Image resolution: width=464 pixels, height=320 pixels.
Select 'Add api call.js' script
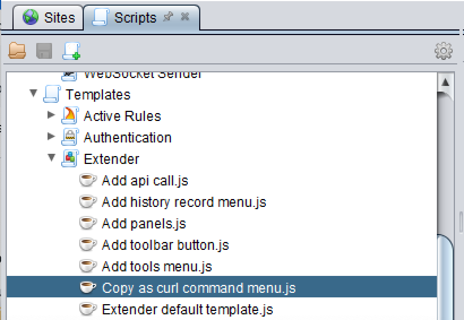click(145, 181)
